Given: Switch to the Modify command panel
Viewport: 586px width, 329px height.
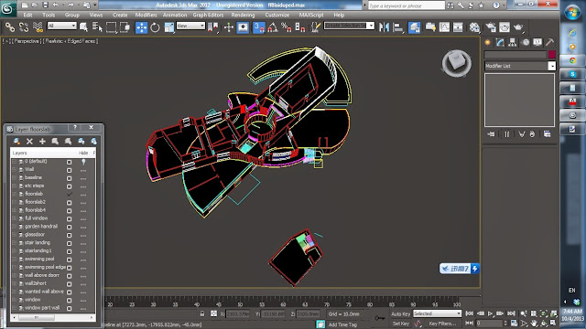Looking at the screenshot, I should [x=500, y=43].
